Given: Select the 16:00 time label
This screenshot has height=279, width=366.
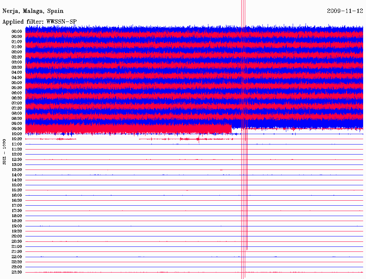Looking at the screenshot, I should pyautogui.click(x=17, y=195).
